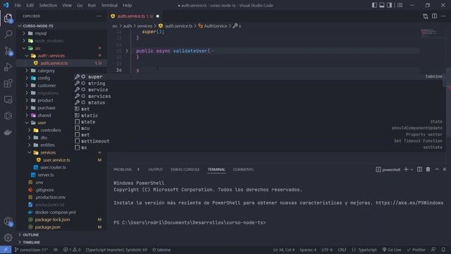Click the feedback icon in status bar

coord(433,250)
